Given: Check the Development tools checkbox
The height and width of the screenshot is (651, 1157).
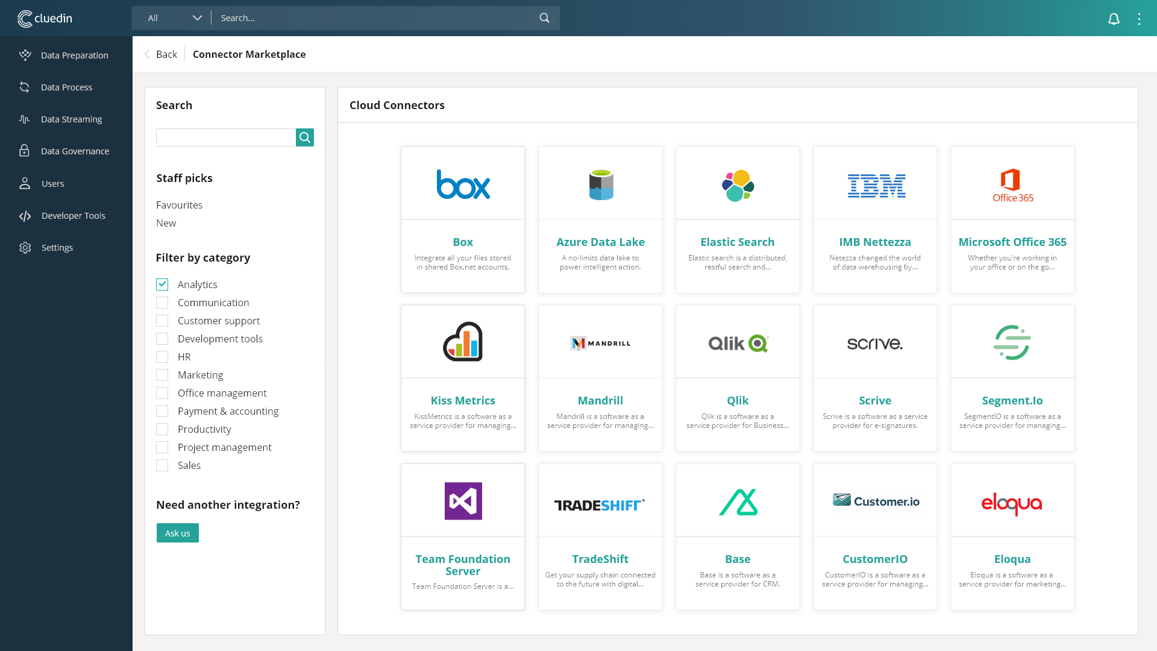Looking at the screenshot, I should click(x=162, y=339).
